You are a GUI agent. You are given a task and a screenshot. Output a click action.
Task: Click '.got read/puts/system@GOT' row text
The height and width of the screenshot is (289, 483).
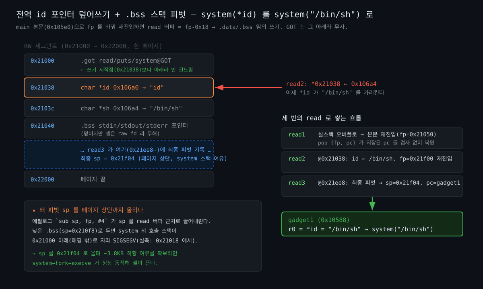coord(126,61)
